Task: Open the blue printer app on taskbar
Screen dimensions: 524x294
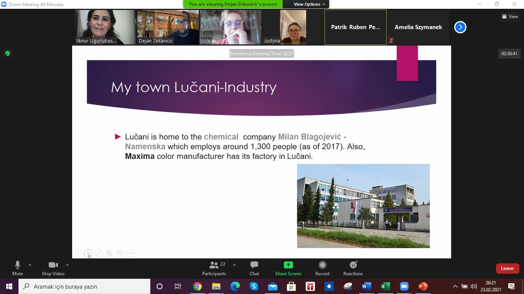Action: pos(329,286)
